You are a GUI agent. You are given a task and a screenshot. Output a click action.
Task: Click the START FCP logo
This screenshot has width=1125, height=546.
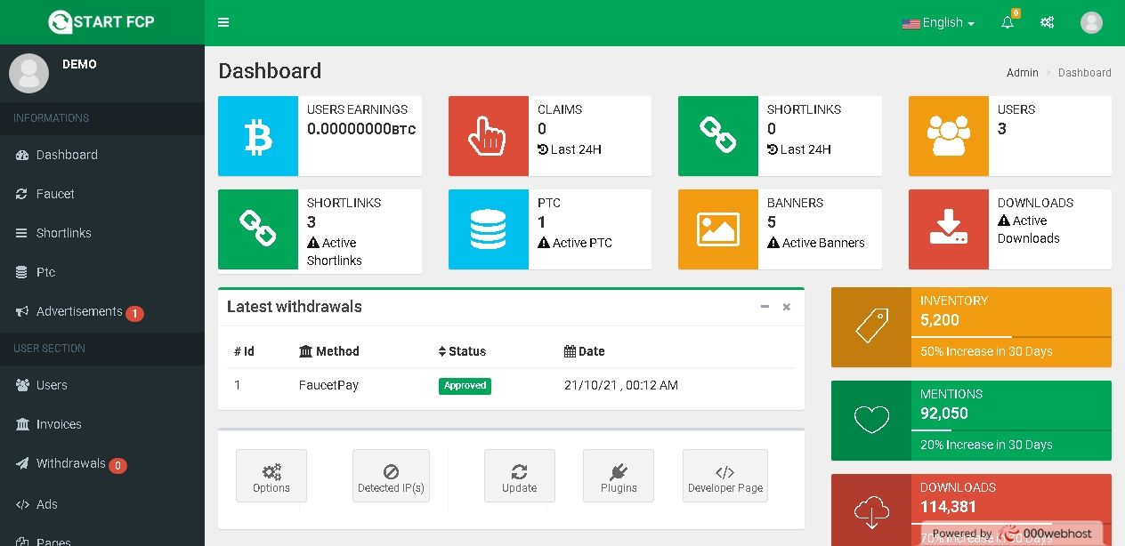pos(101,22)
